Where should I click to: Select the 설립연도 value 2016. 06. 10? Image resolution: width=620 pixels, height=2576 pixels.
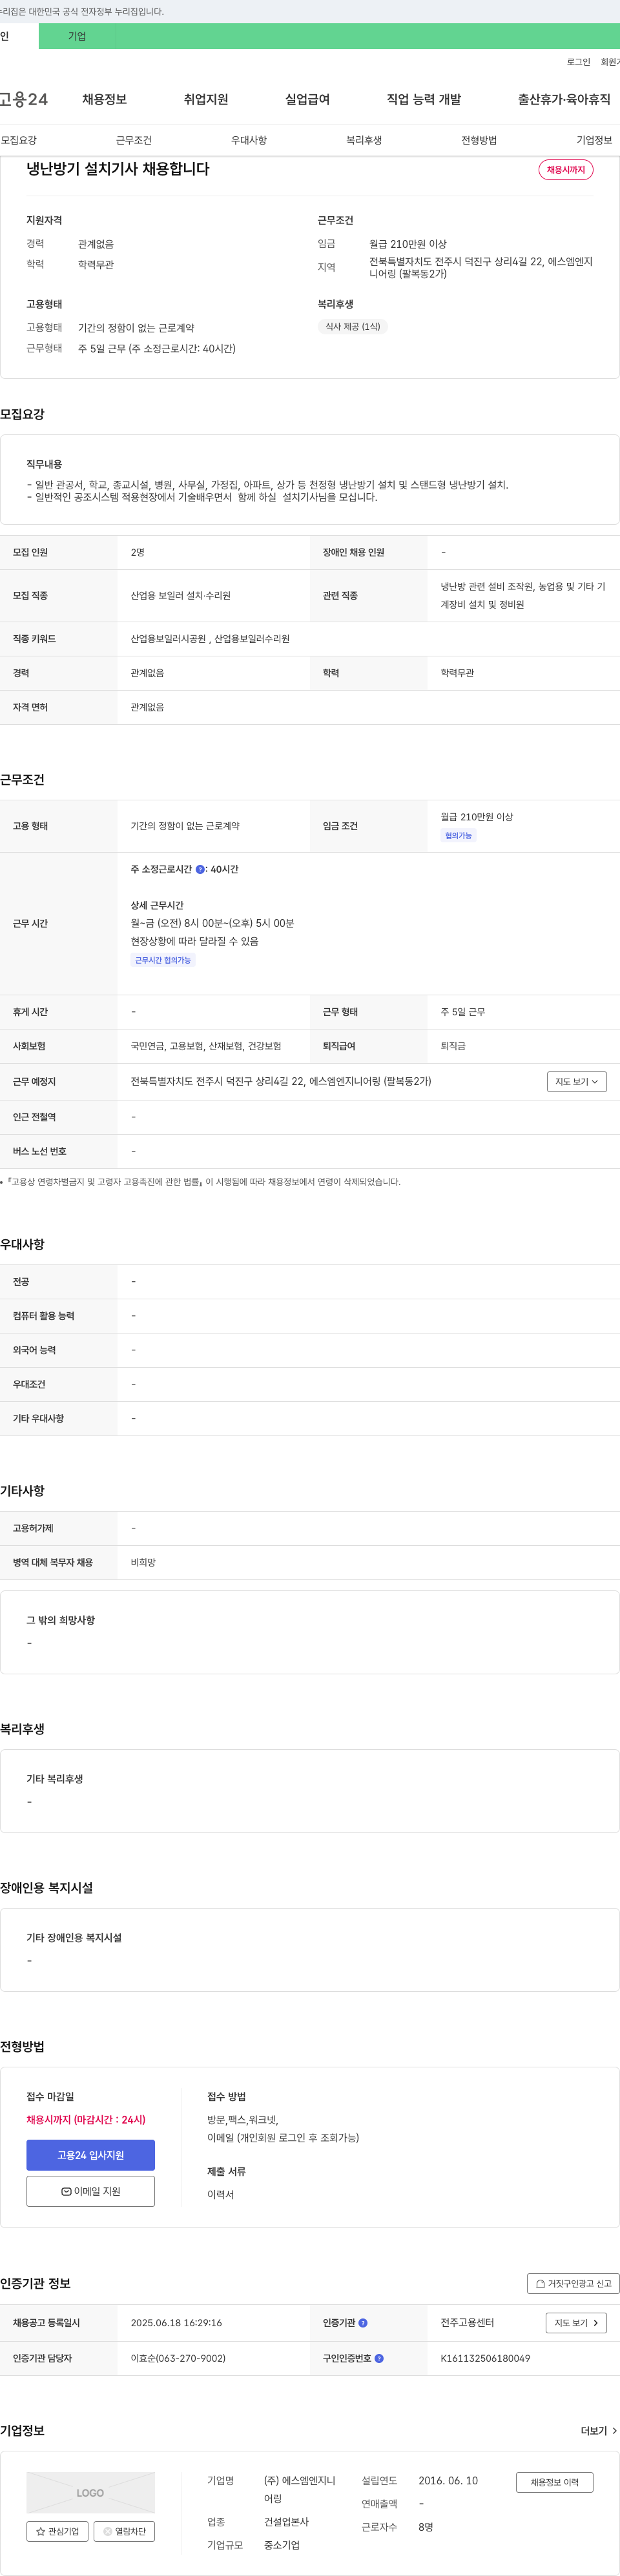tap(448, 2481)
